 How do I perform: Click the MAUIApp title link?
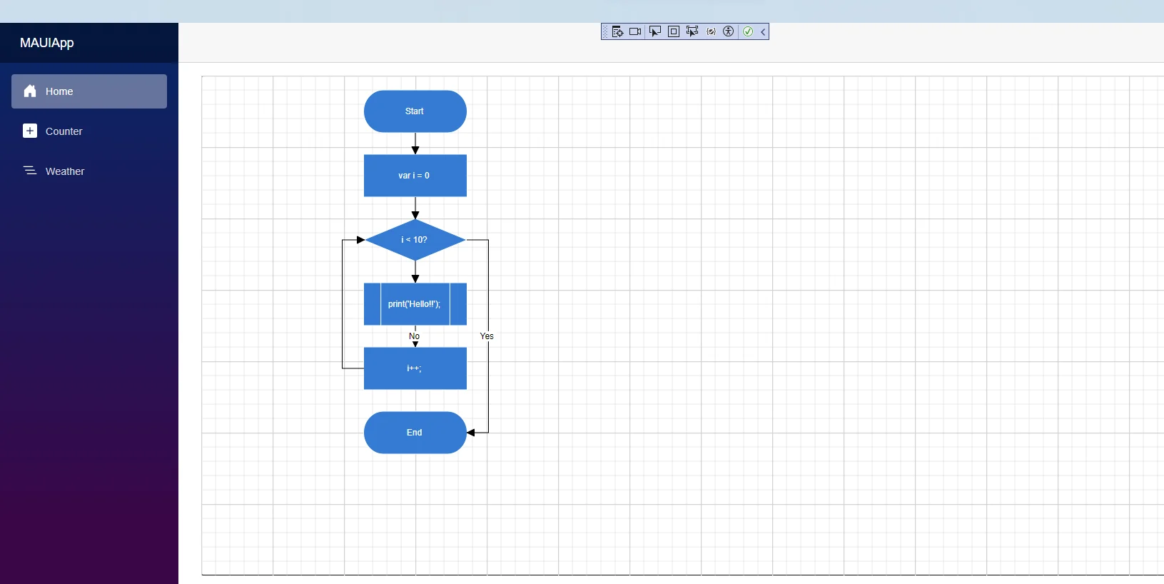[47, 43]
